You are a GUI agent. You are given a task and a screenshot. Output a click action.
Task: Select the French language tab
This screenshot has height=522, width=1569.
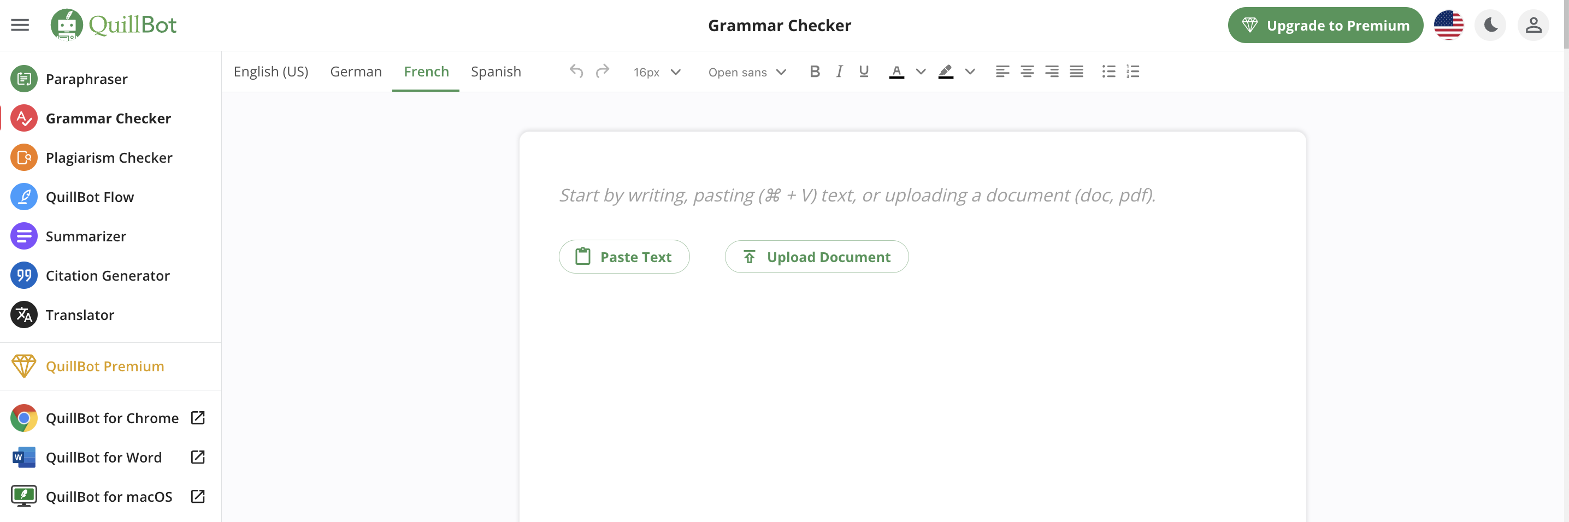tap(426, 72)
